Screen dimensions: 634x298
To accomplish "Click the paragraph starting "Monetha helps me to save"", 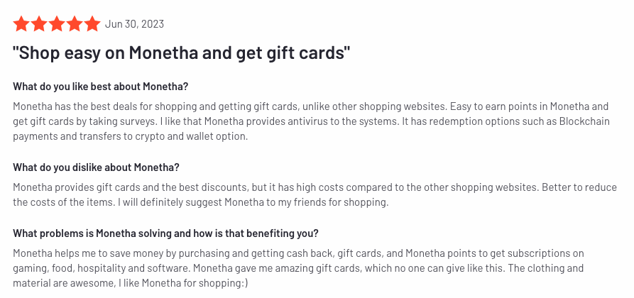I will click(x=298, y=268).
